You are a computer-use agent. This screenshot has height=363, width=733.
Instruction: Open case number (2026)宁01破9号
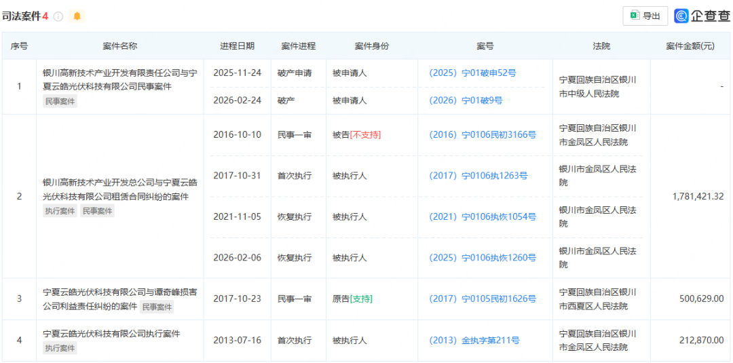pos(466,100)
